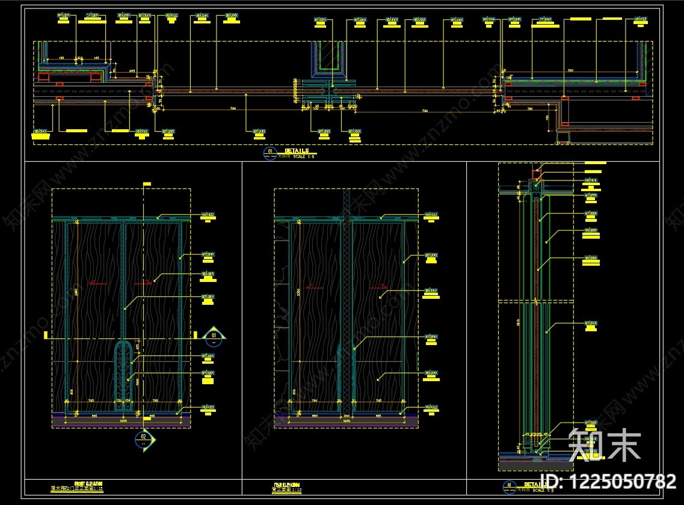
Task: Click the 02 section marker below the front elevation
Action: 144,439
